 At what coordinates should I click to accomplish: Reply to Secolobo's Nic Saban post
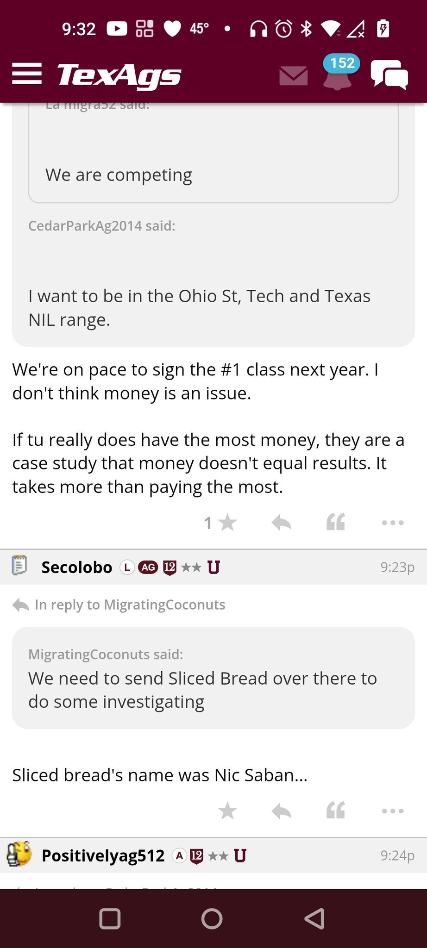click(x=281, y=811)
